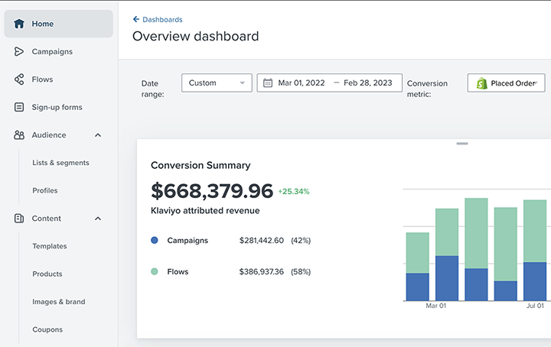Viewport: 551px width, 347px height.
Task: Click the Audience people icon
Action: [x=19, y=135]
